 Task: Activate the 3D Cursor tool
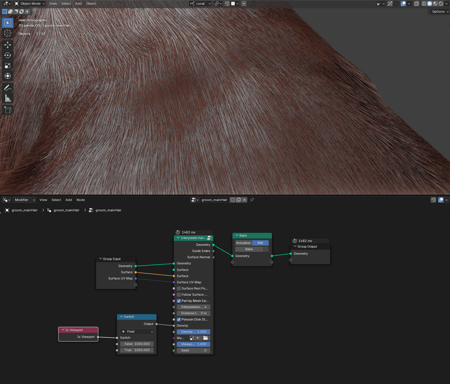click(8, 33)
